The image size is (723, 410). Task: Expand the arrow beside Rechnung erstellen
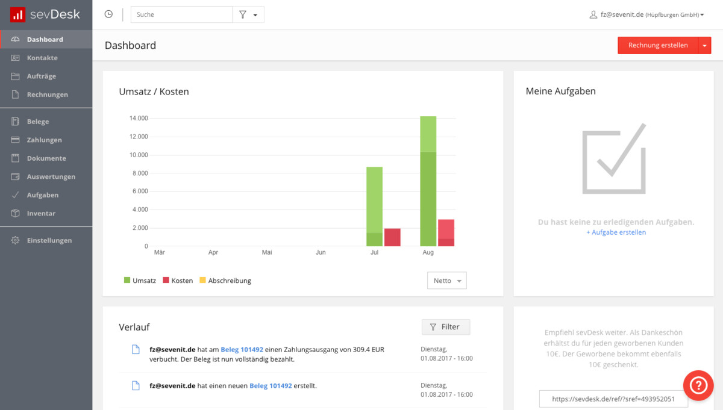click(x=704, y=45)
